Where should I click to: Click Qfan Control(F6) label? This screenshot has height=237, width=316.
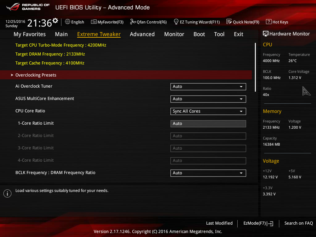[152, 22]
